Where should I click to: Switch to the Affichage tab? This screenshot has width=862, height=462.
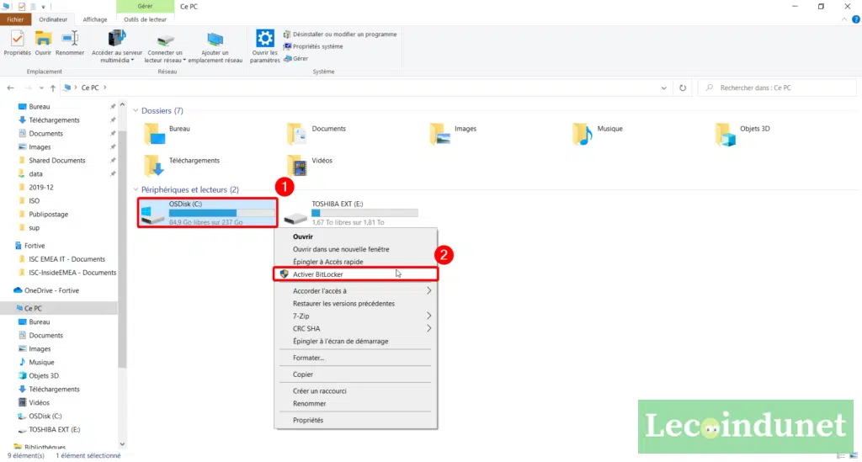[x=94, y=19]
